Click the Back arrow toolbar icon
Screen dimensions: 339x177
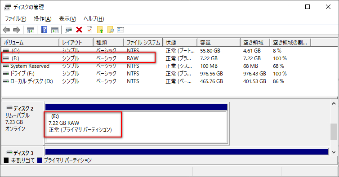[x=6, y=30]
